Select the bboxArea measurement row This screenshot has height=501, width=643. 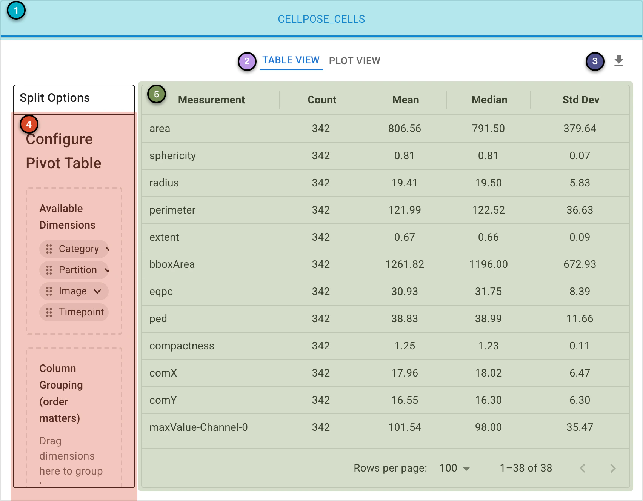(x=386, y=264)
